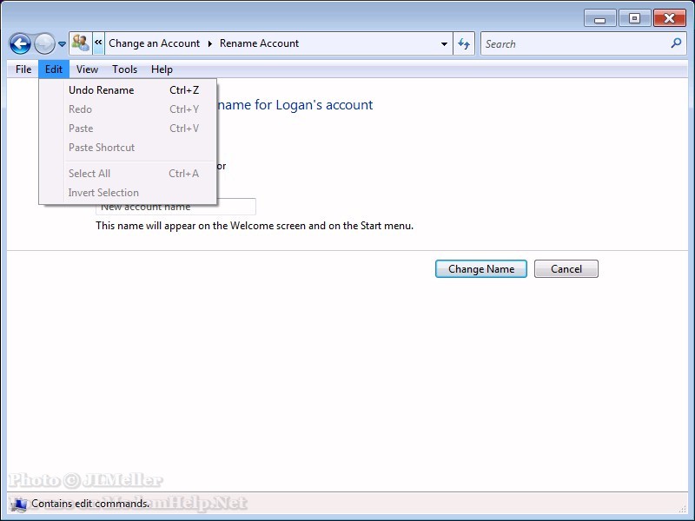This screenshot has width=695, height=521.
Task: Open the Help menu
Action: coord(162,69)
